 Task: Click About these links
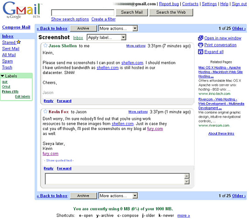[221, 134]
